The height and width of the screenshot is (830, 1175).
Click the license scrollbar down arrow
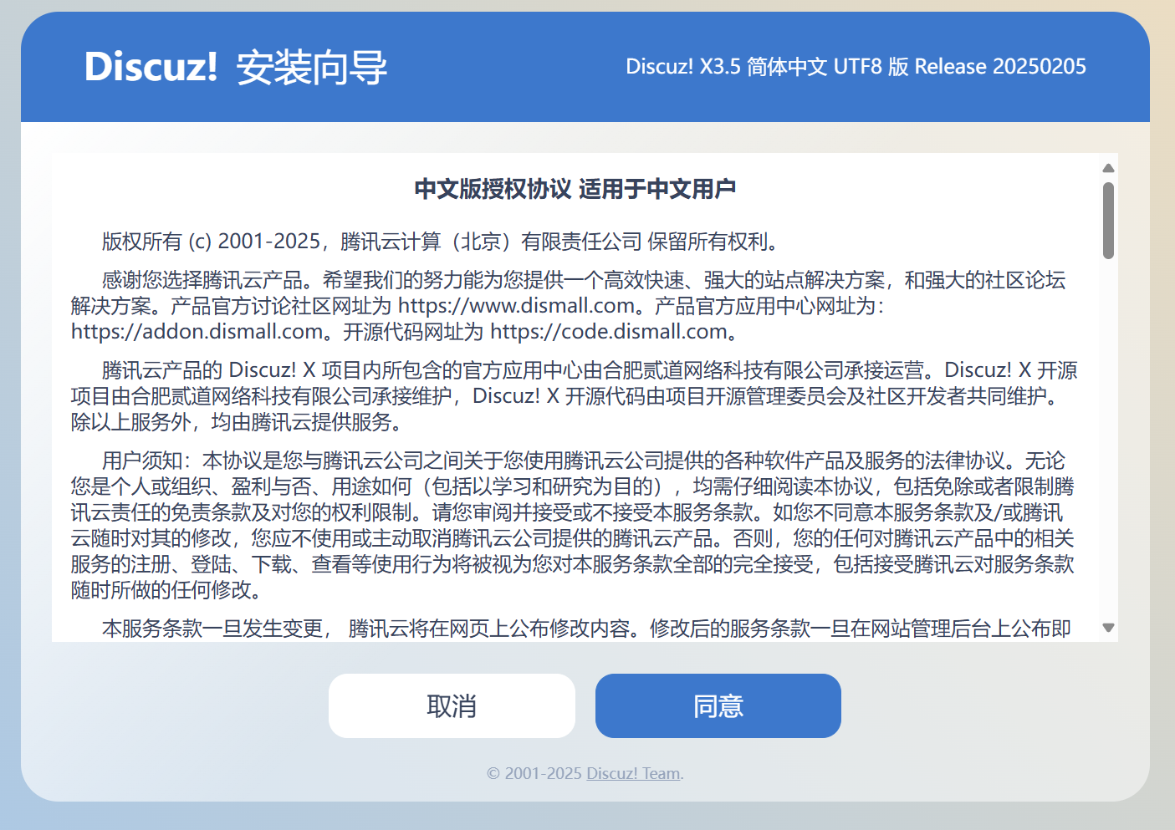1108,628
